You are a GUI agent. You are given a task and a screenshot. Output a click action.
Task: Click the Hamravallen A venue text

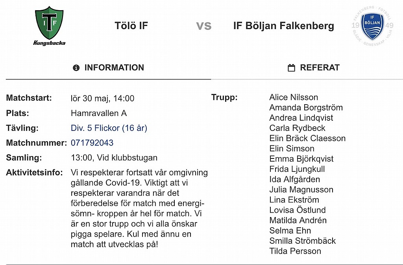pyautogui.click(x=99, y=113)
